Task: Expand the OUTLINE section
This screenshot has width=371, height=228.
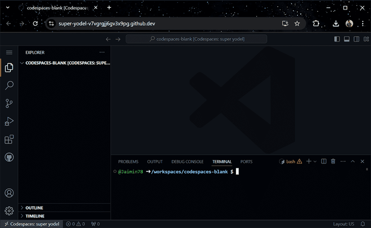Action: (x=65, y=208)
